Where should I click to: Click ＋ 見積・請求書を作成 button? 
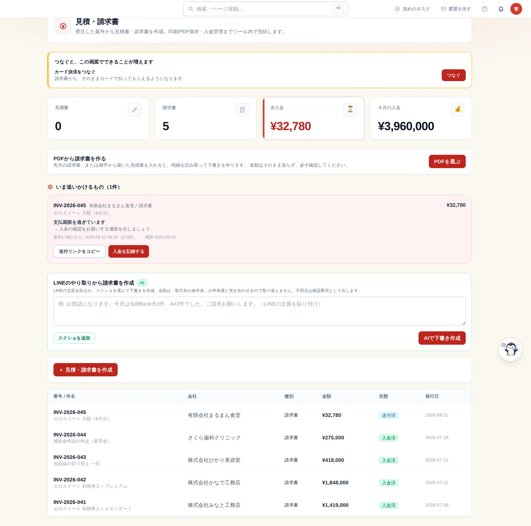tap(86, 370)
